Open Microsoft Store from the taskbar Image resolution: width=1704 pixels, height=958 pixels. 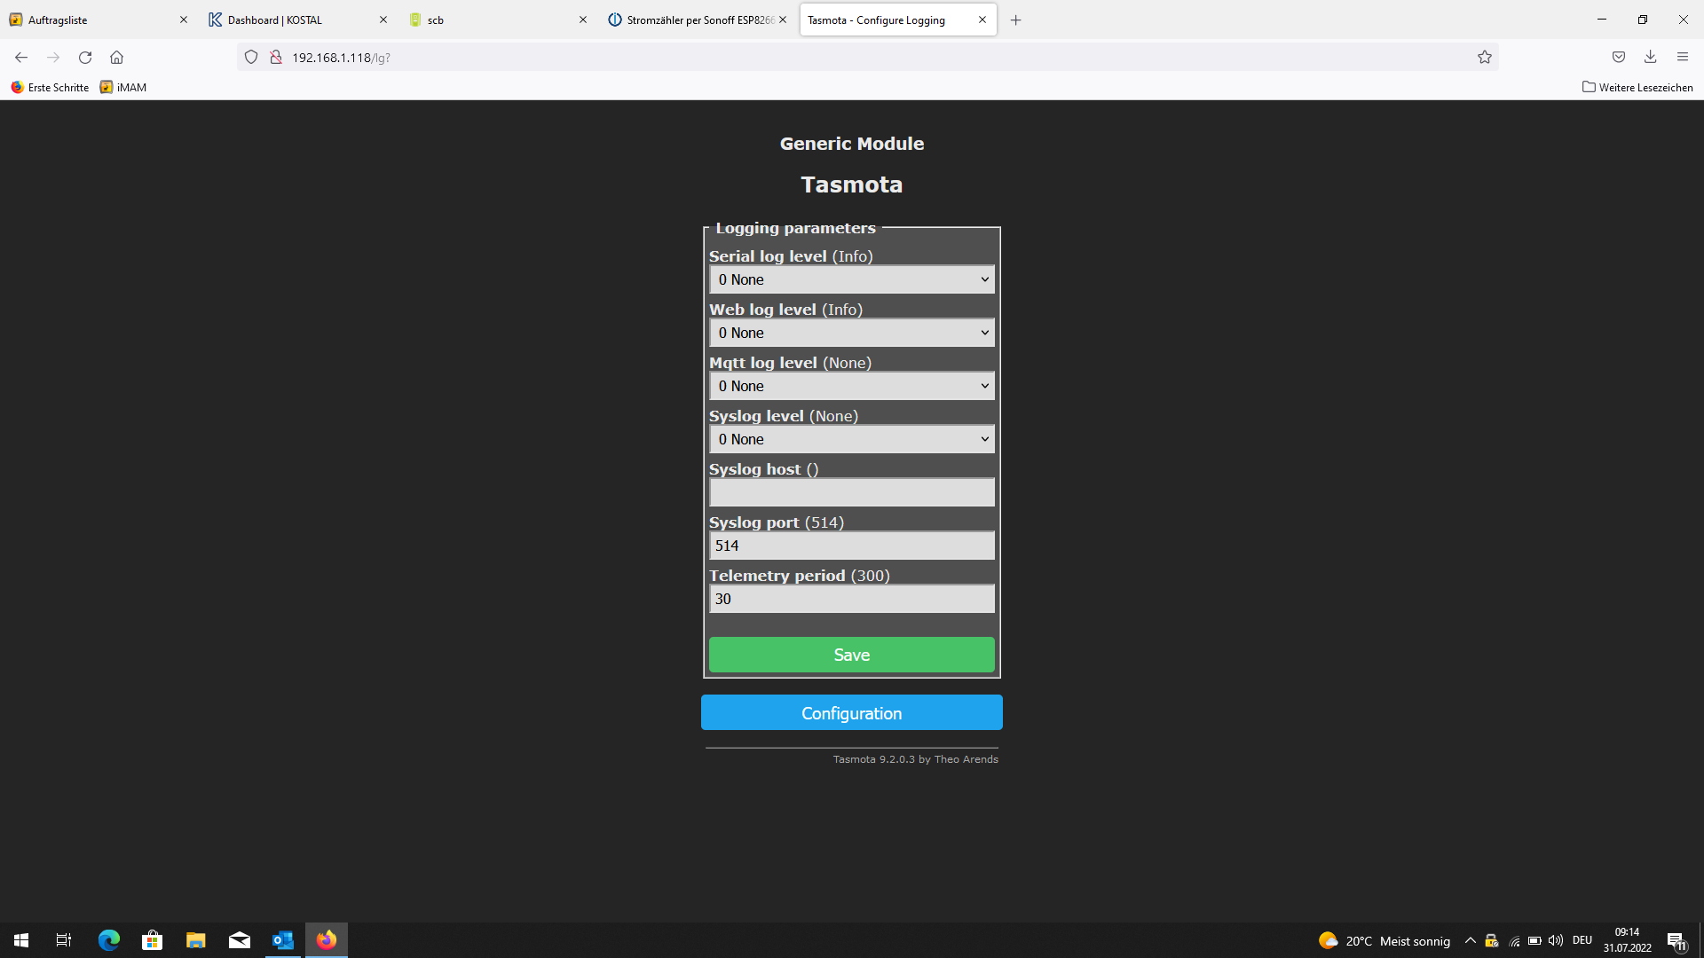pos(152,940)
